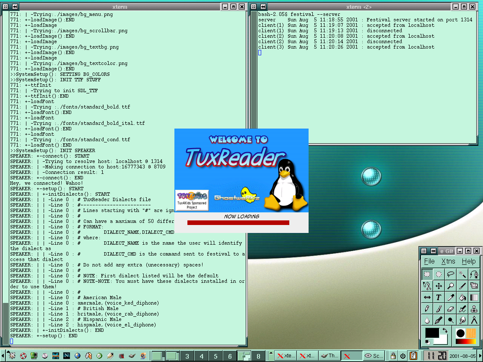Pick the Transform tool in the toolbox
Screen dimensions: 483x362
474,286
